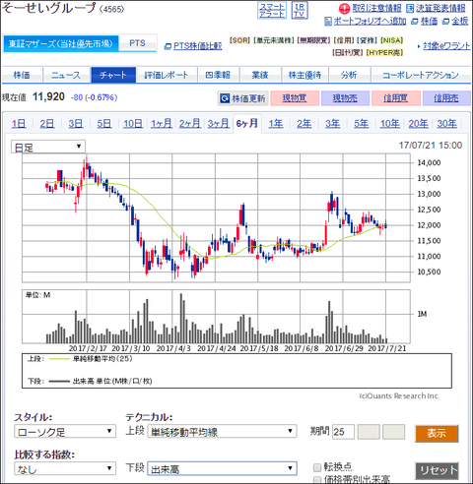The image size is (473, 484).
Task: Open PTS株価比較 link
Action: click(197, 46)
